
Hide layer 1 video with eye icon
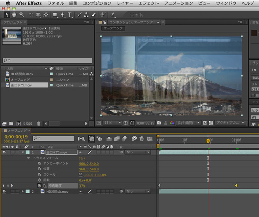click(x=4, y=152)
